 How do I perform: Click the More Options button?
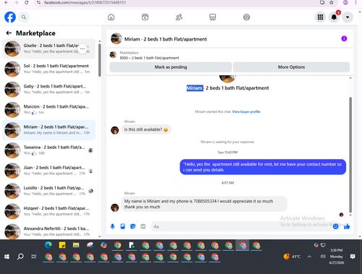click(291, 67)
